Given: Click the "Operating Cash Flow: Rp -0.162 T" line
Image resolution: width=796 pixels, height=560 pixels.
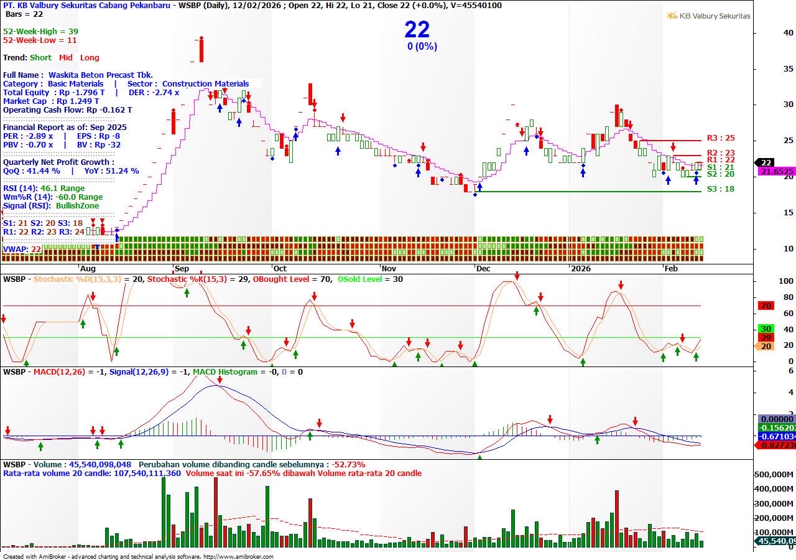Looking at the screenshot, I should (67, 110).
